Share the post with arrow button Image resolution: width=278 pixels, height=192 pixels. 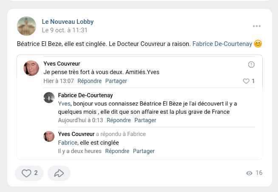(59, 173)
